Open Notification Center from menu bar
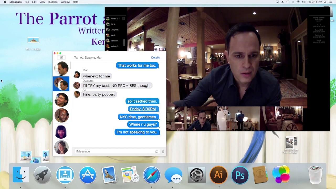Screen dimensions: 336x189 coord(330,2)
